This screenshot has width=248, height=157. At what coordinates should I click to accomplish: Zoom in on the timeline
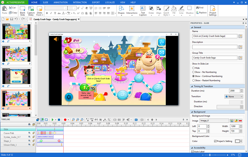pos(73,120)
